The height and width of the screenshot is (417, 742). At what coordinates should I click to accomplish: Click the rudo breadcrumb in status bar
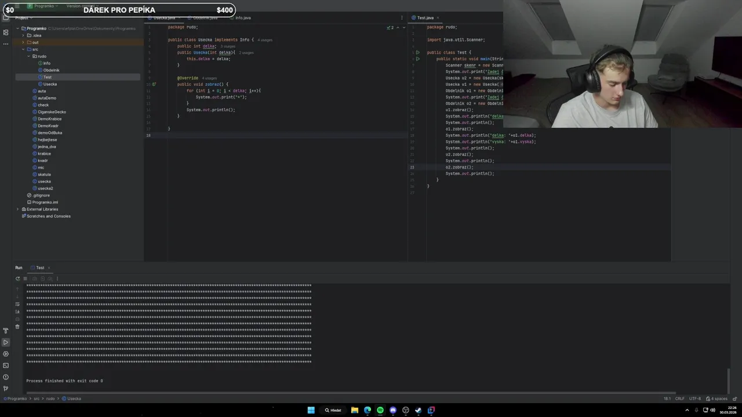point(50,398)
